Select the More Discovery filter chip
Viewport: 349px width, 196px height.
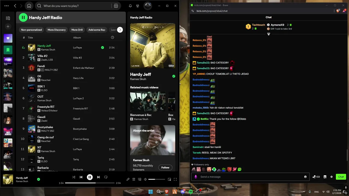point(56,30)
